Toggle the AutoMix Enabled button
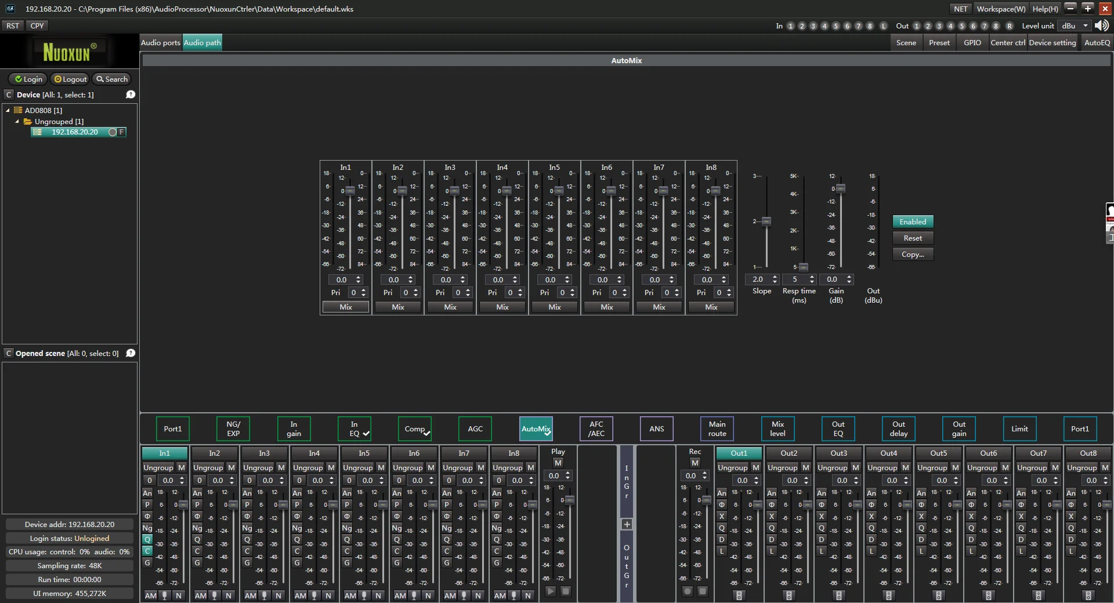This screenshot has height=603, width=1114. coord(913,221)
